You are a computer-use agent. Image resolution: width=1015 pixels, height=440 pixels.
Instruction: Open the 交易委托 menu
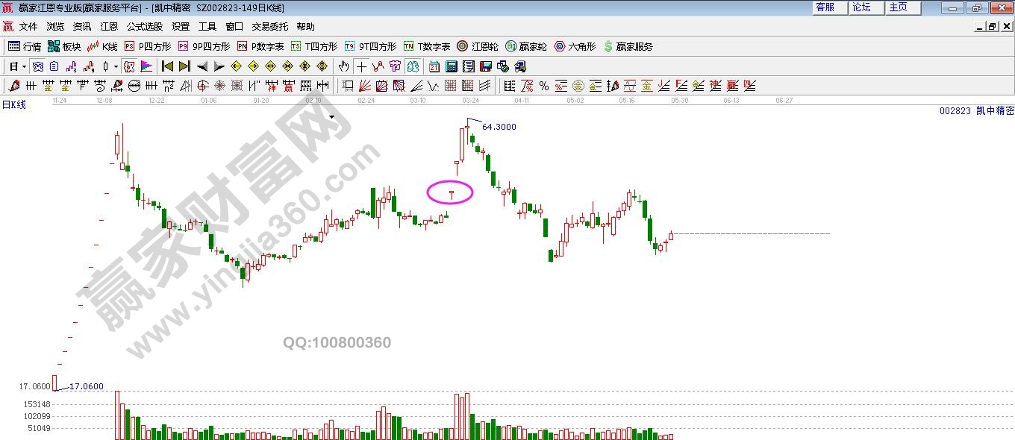pyautogui.click(x=269, y=26)
